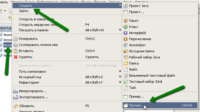Click the Перечисление enum icon
Image resolution: width=200 pixels, height=112 pixels.
coord(126,39)
